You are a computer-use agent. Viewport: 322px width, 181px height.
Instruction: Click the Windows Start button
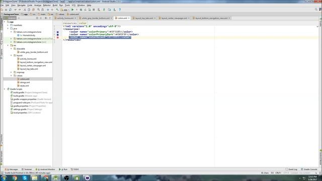tap(4, 177)
